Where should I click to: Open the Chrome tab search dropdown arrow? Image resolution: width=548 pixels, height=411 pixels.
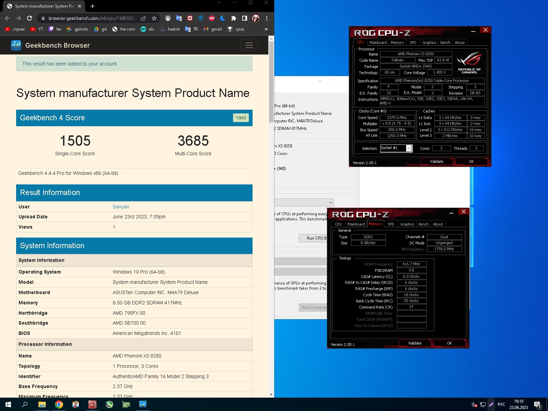tap(219, 3)
